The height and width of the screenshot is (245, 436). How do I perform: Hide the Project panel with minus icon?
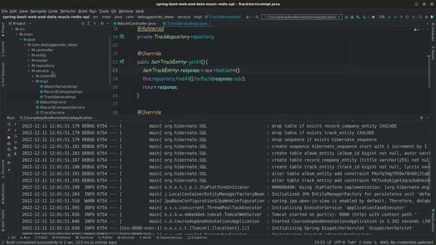tap(108, 24)
